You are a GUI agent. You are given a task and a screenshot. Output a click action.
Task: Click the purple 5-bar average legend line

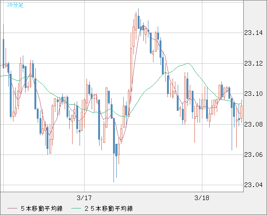(12, 208)
